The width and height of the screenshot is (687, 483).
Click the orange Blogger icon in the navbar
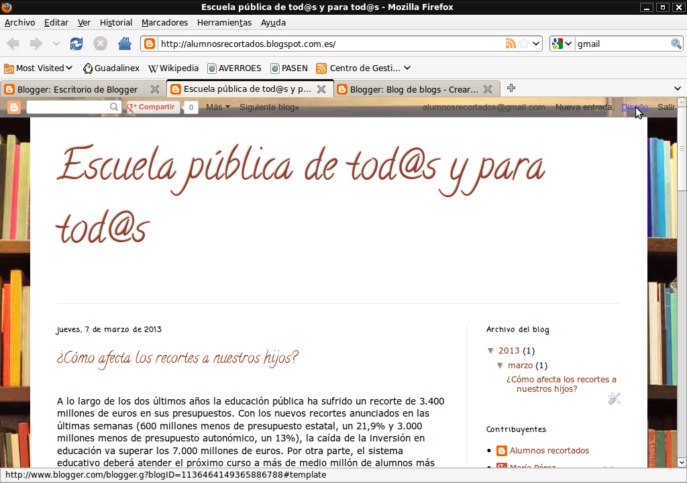coord(13,107)
